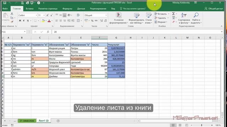
Task: Save the workbook from Quick Access toolbar
Action: (5, 3)
